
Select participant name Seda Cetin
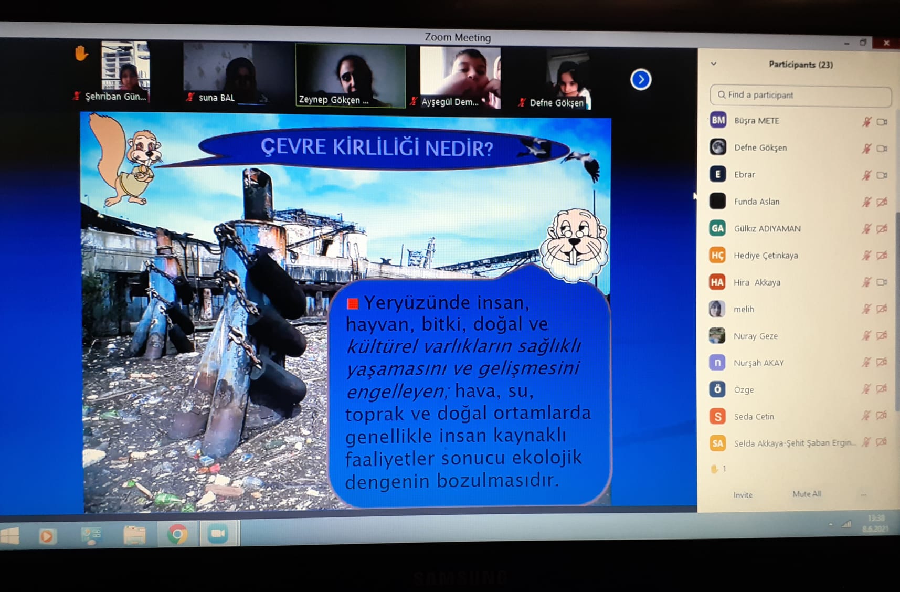point(754,417)
